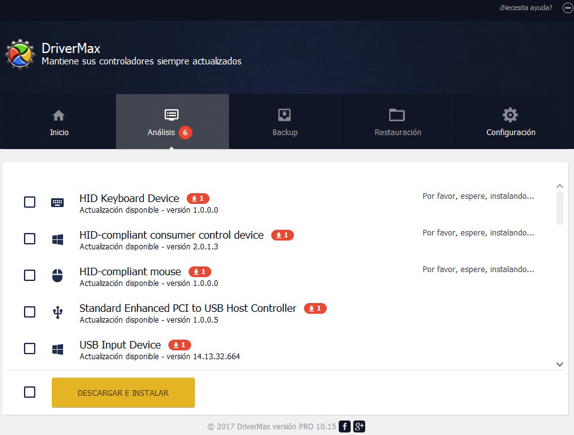Click the download badge next to consumer control device
The image size is (574, 435).
click(283, 235)
